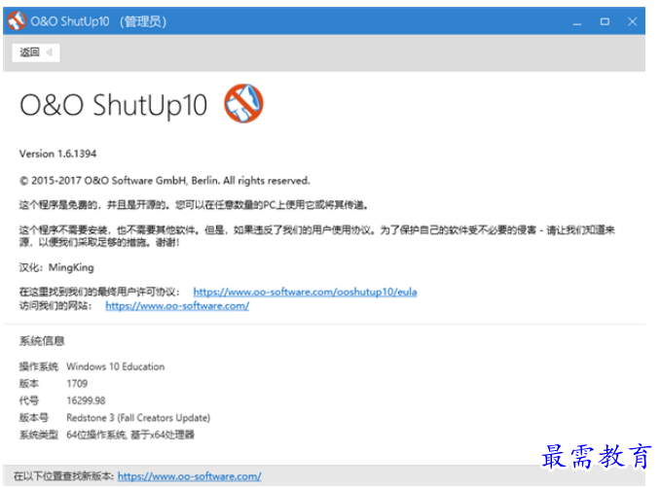Click the O&O ShutUp10 title bar icon
660x487 pixels.
(x=17, y=21)
